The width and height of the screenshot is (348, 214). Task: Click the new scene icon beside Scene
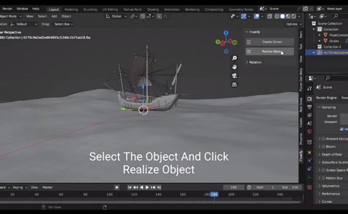coord(305,9)
